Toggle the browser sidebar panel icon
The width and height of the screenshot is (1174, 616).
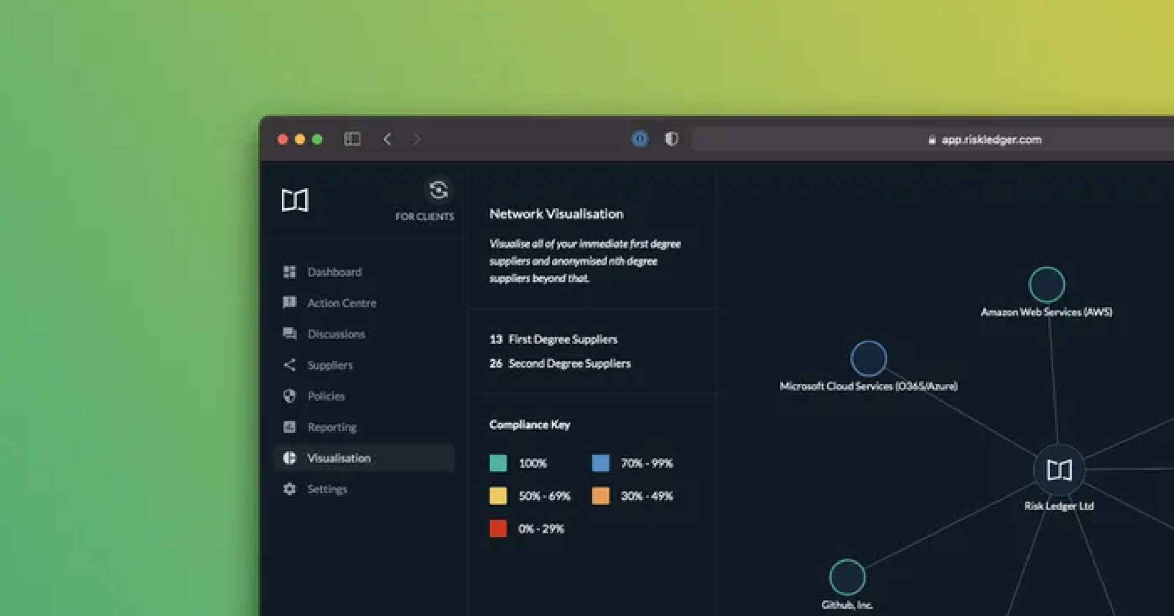(352, 139)
